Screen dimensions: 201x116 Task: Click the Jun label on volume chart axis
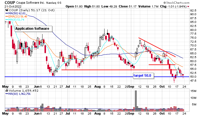click(36, 114)
